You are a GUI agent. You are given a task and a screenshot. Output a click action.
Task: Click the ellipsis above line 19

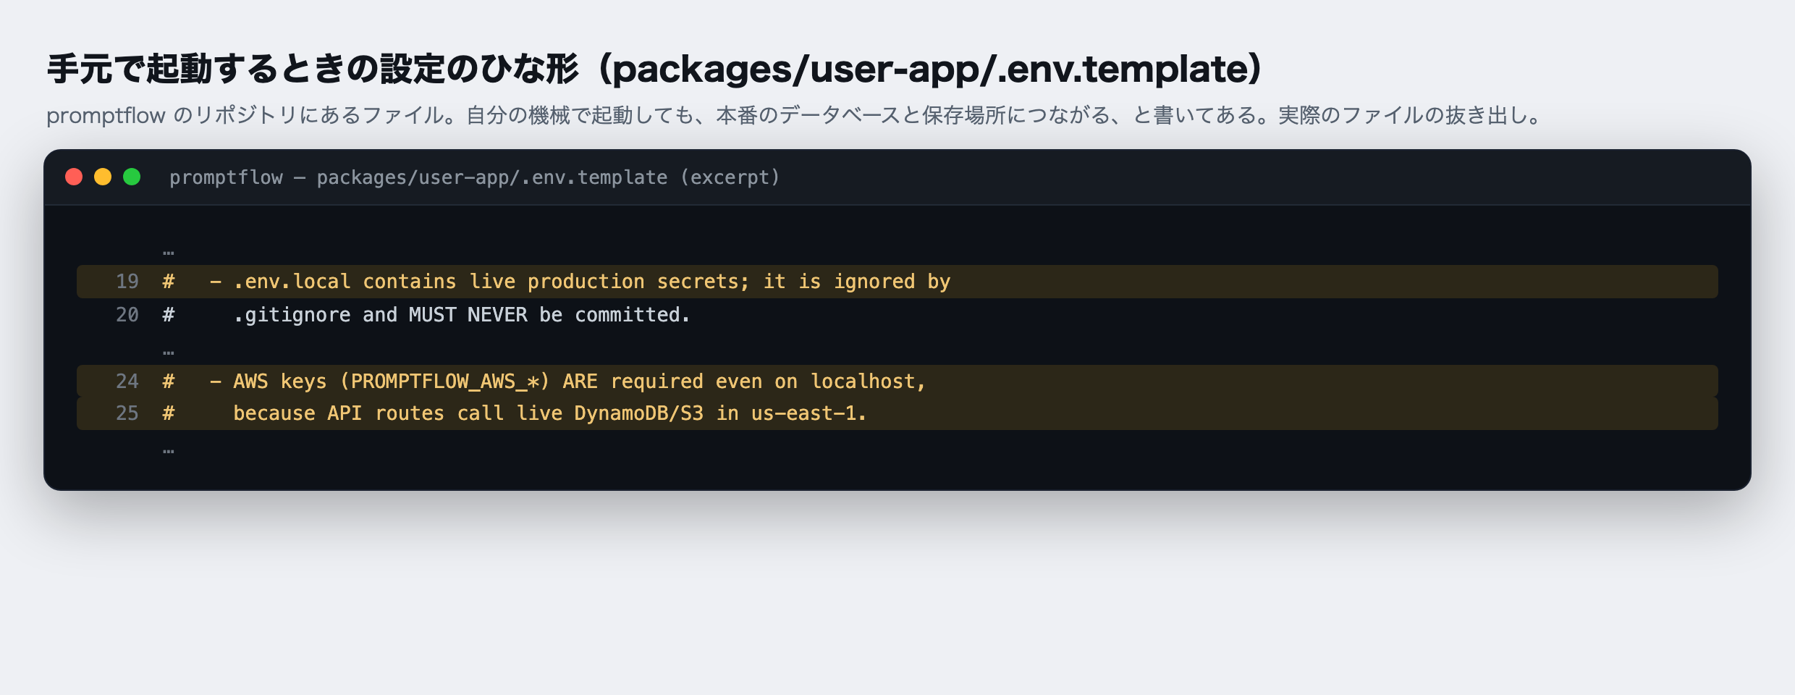click(169, 253)
